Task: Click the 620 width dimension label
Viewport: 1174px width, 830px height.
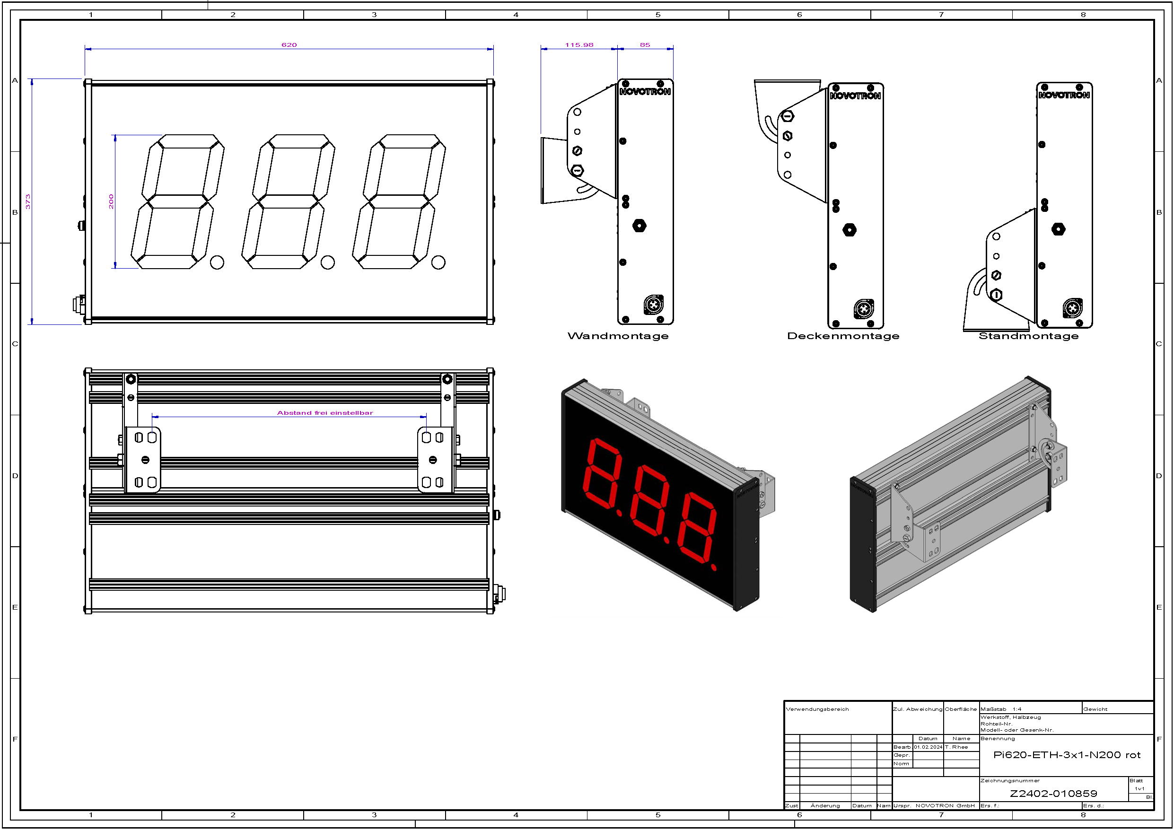Action: [289, 45]
